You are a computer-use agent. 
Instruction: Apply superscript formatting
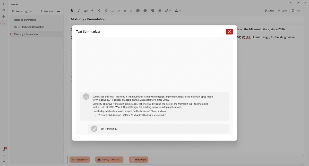(x=118, y=11)
